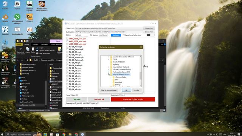Screen dimensions: 242x136
Task: Check the RZ-23_Face.cpk checkbox
Action: click(x=67, y=46)
